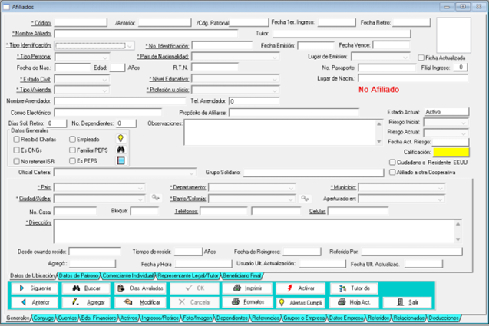Toggle the Ficha Actualizada checkbox

point(421,58)
